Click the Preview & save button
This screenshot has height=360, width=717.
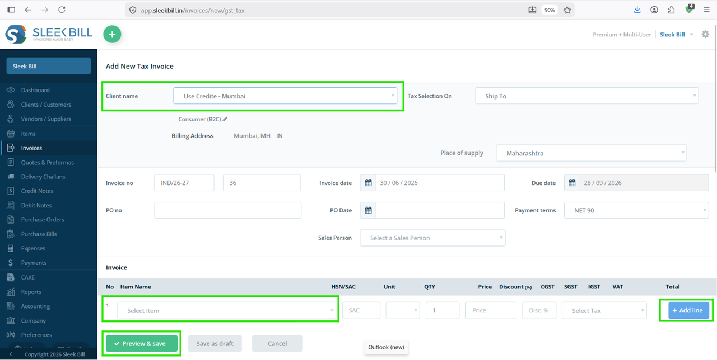tap(142, 344)
